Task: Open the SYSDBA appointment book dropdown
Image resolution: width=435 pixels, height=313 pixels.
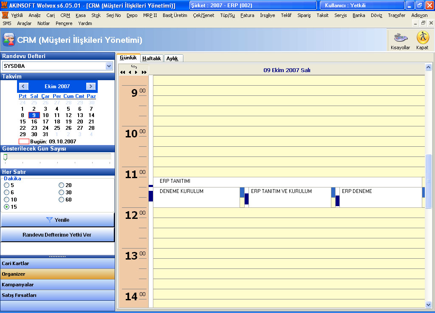Action: [109, 66]
